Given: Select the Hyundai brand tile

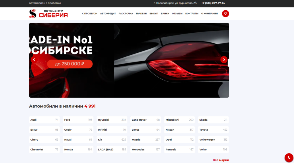Looking at the screenshot, I should click(x=112, y=120).
